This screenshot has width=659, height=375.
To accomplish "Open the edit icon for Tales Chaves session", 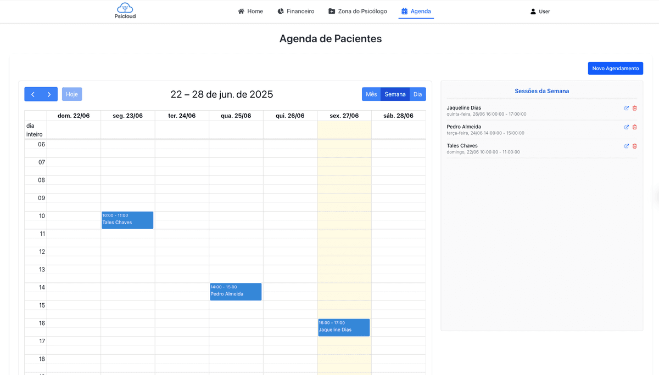I will coord(626,146).
